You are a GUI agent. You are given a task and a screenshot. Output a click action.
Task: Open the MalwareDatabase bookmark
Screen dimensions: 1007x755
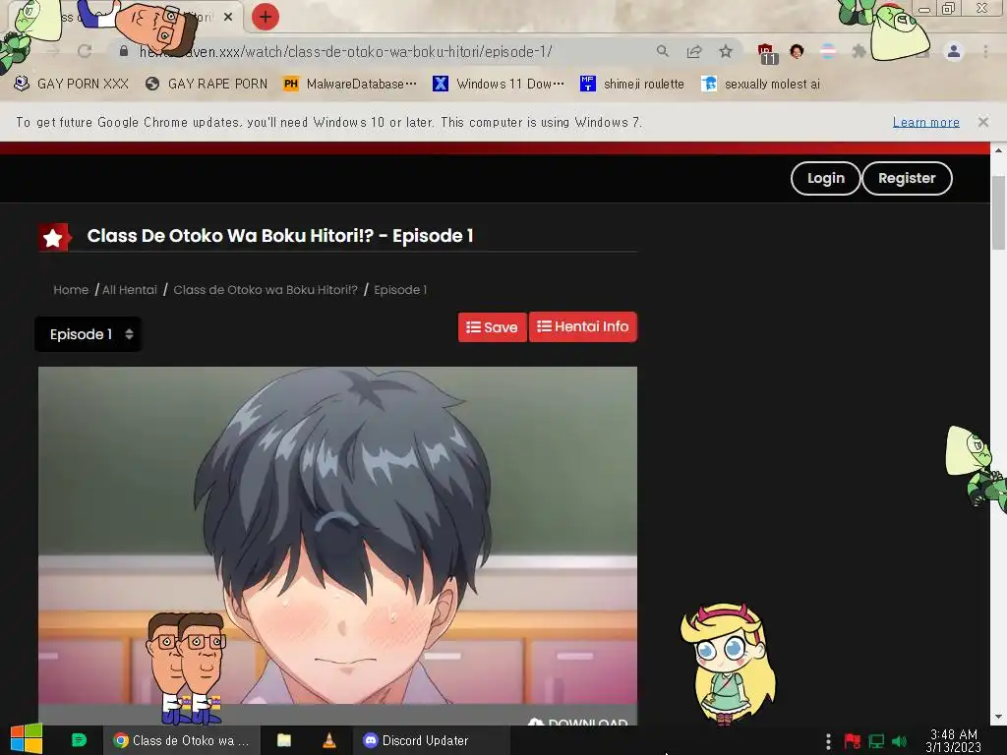pyautogui.click(x=350, y=85)
